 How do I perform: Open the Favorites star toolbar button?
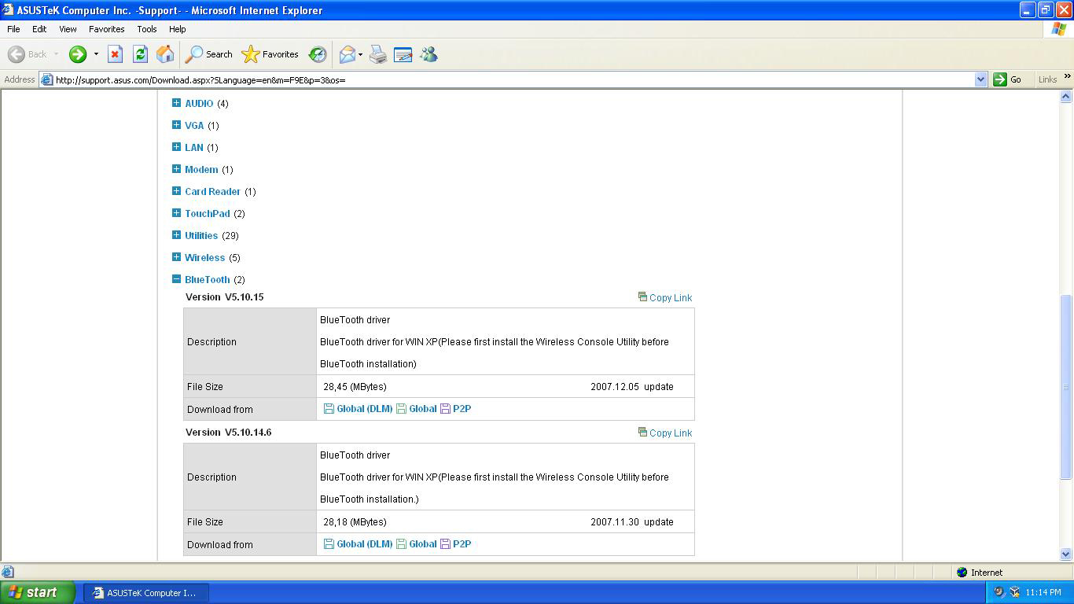click(270, 54)
